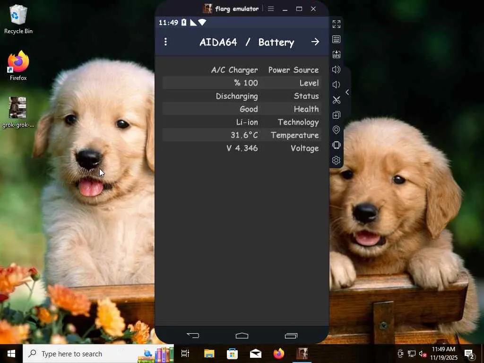Take a screenshot with scissors icon
Viewport: 484px width, 363px height.
[x=336, y=100]
